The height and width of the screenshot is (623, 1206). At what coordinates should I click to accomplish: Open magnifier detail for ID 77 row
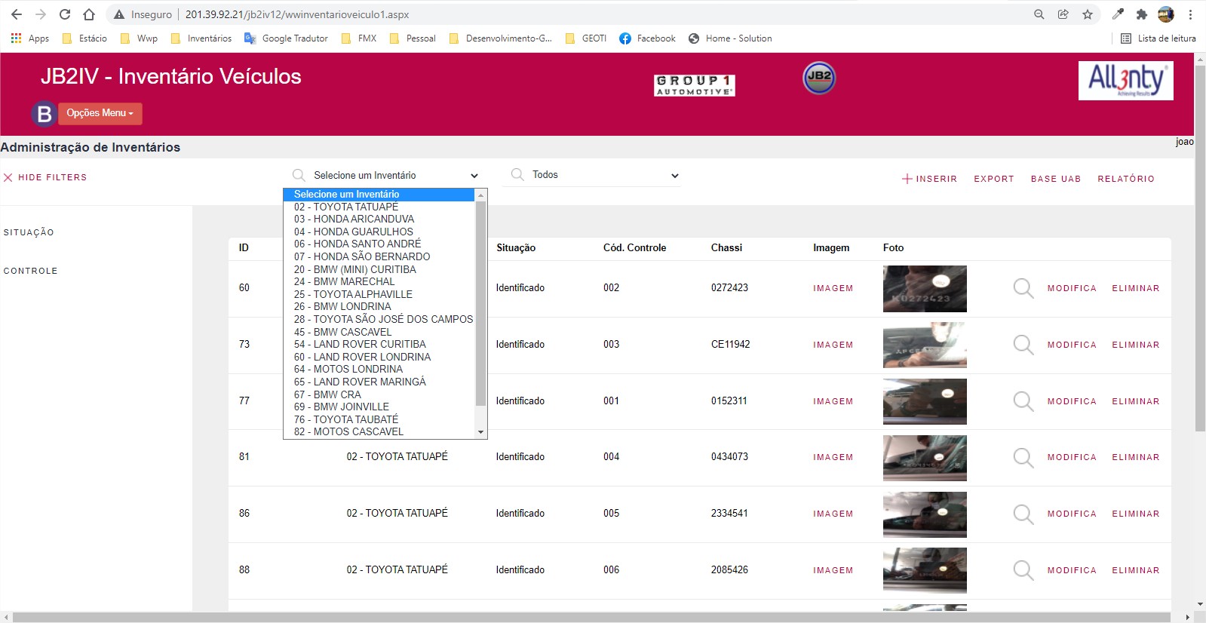(x=1023, y=401)
